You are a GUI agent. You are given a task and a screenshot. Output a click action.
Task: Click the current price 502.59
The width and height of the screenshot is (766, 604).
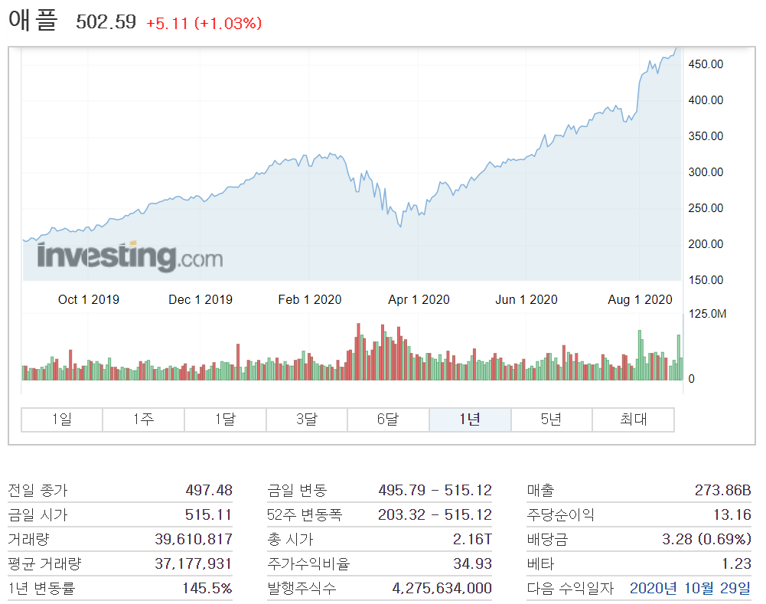pyautogui.click(x=106, y=22)
